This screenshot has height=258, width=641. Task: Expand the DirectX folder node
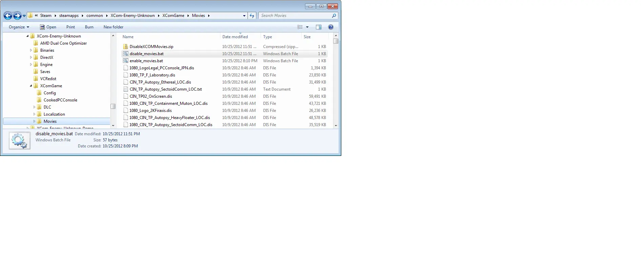pyautogui.click(x=31, y=57)
